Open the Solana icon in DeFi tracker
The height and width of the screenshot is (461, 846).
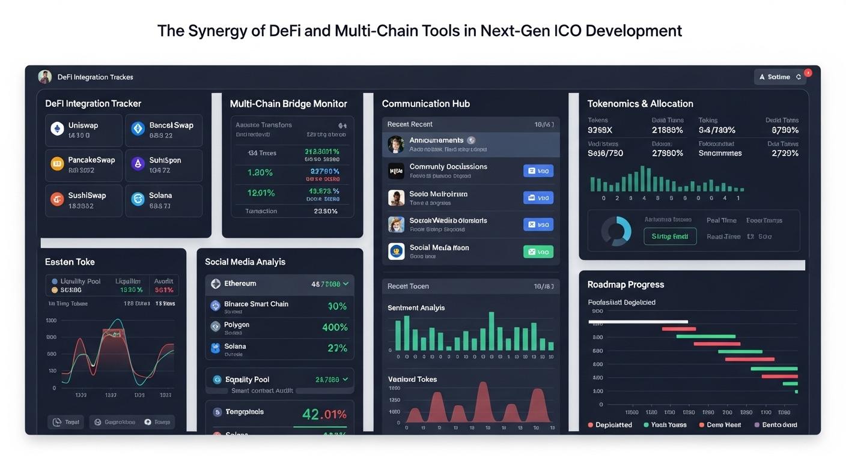(138, 199)
